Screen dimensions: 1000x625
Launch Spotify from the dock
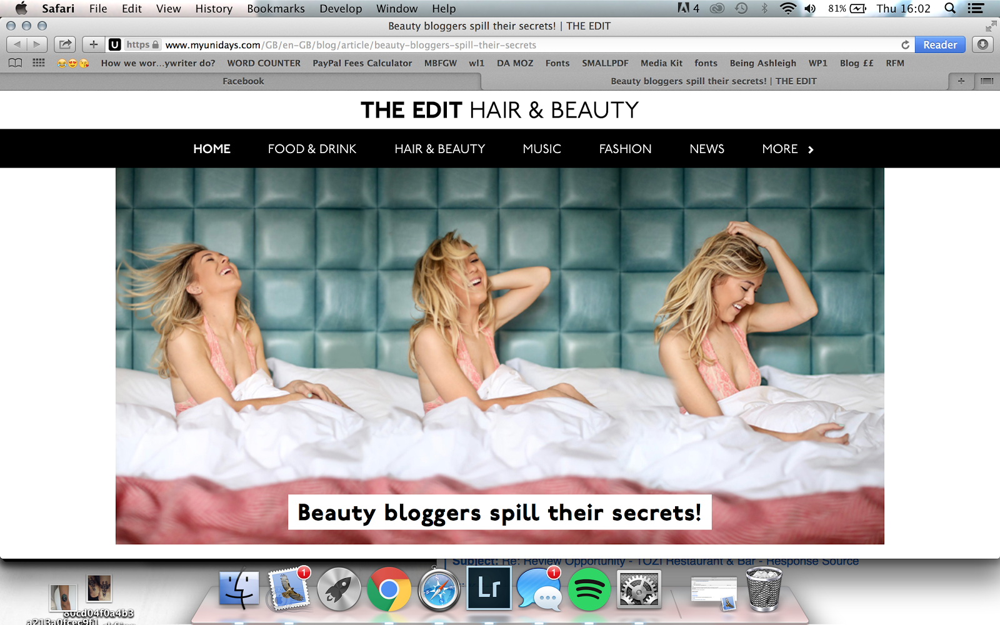[x=589, y=589]
